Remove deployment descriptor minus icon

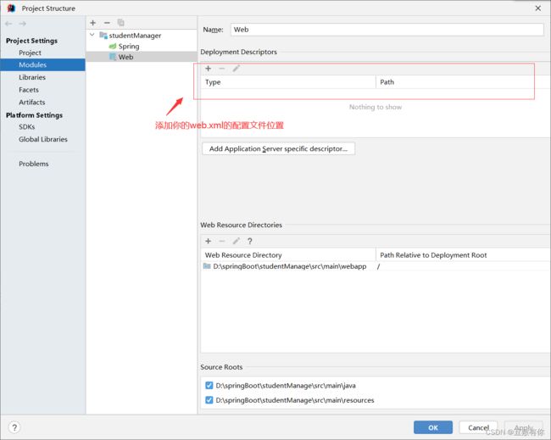[222, 69]
